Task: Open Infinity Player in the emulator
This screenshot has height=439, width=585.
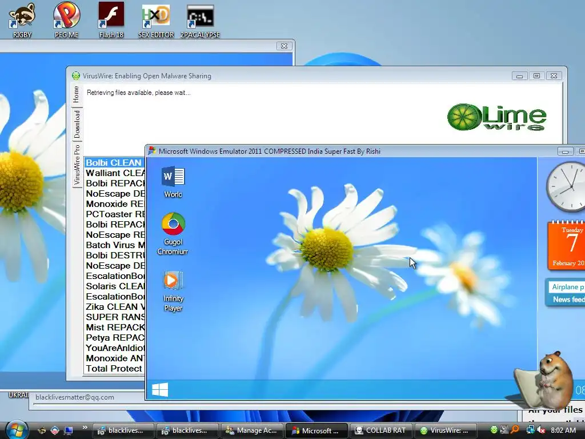Action: click(173, 291)
